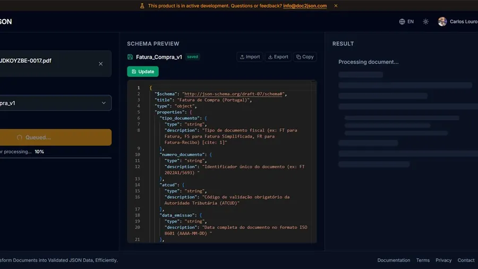
Task: Click the "data_emissao" property line
Action: pyautogui.click(x=181, y=215)
